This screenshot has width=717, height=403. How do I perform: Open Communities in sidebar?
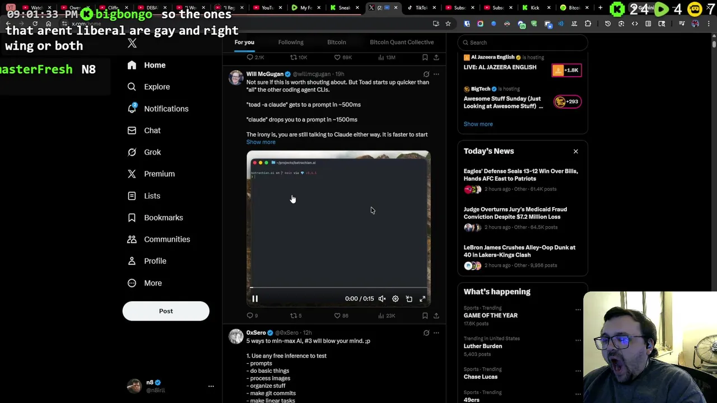pyautogui.click(x=159, y=240)
